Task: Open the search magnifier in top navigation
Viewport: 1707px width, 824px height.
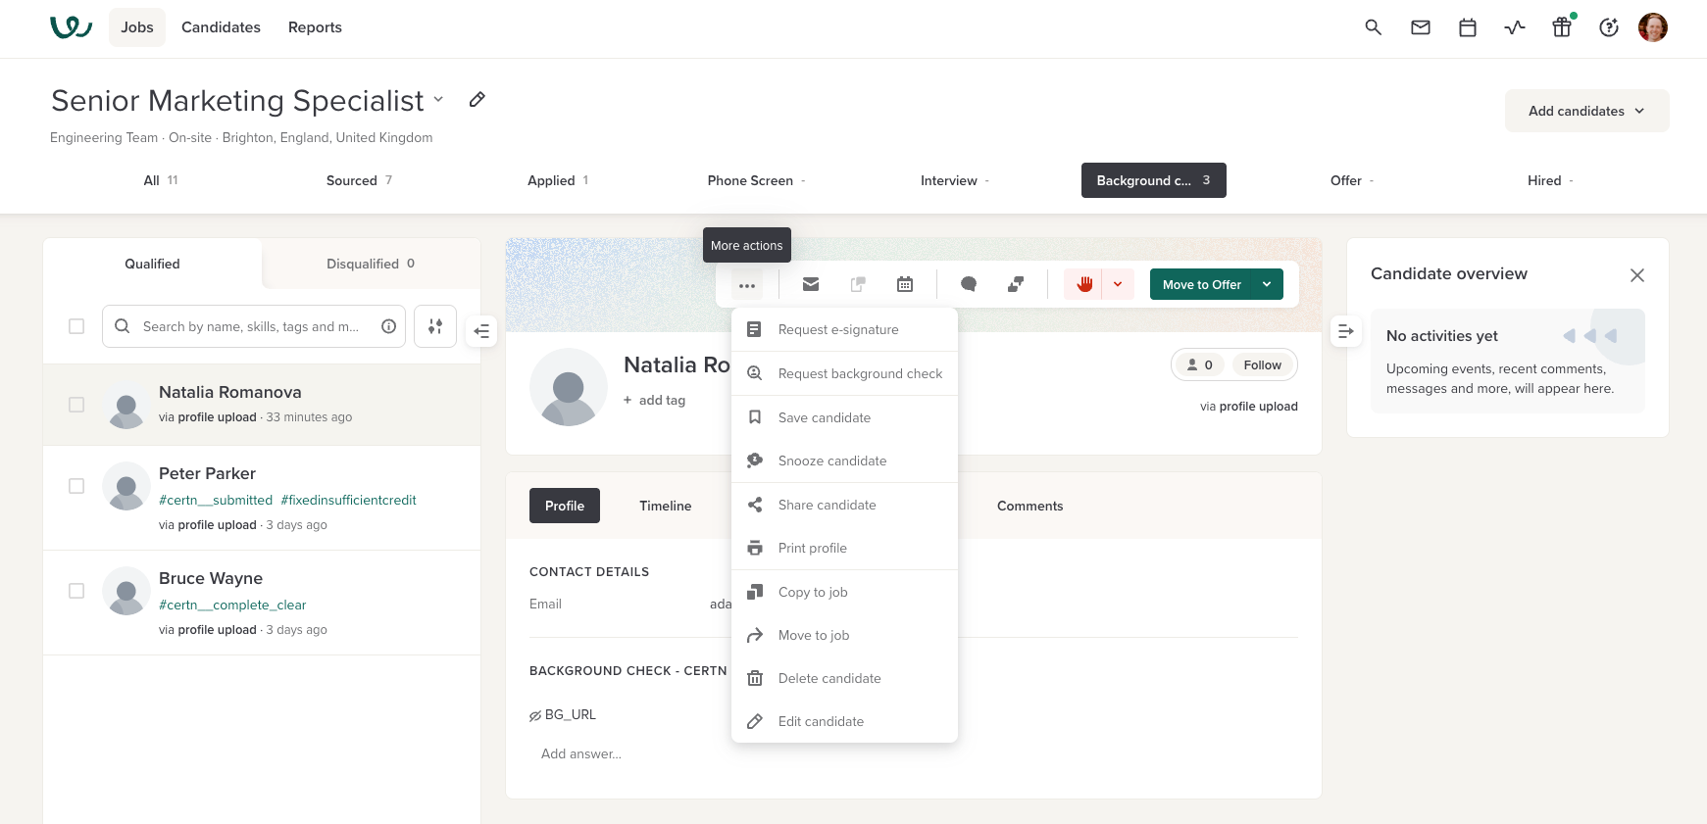Action: click(x=1373, y=27)
